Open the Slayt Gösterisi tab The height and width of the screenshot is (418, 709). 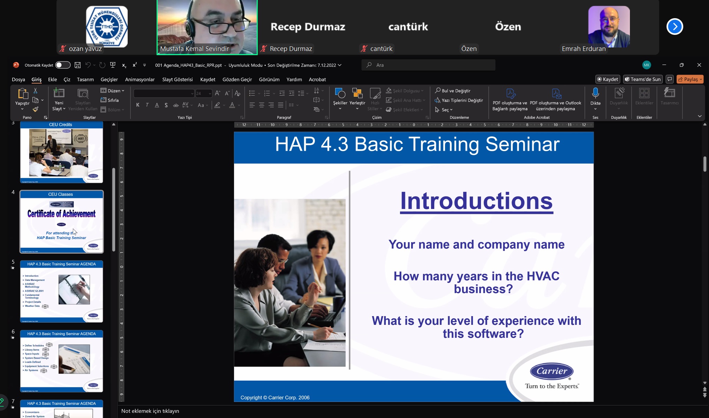(177, 80)
